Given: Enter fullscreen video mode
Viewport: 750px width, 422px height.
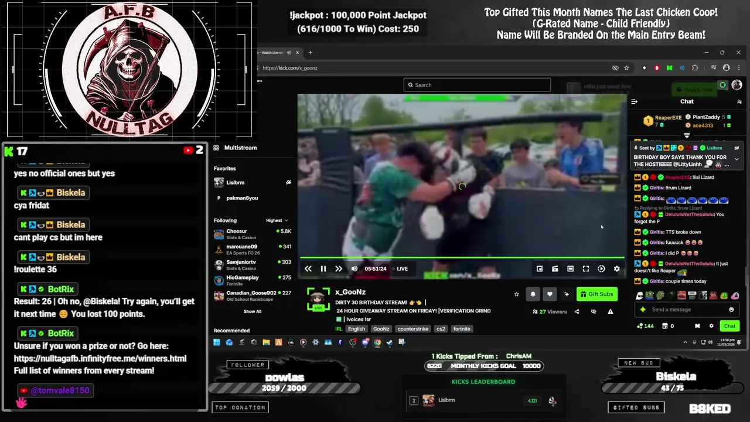Looking at the screenshot, I should 585,268.
